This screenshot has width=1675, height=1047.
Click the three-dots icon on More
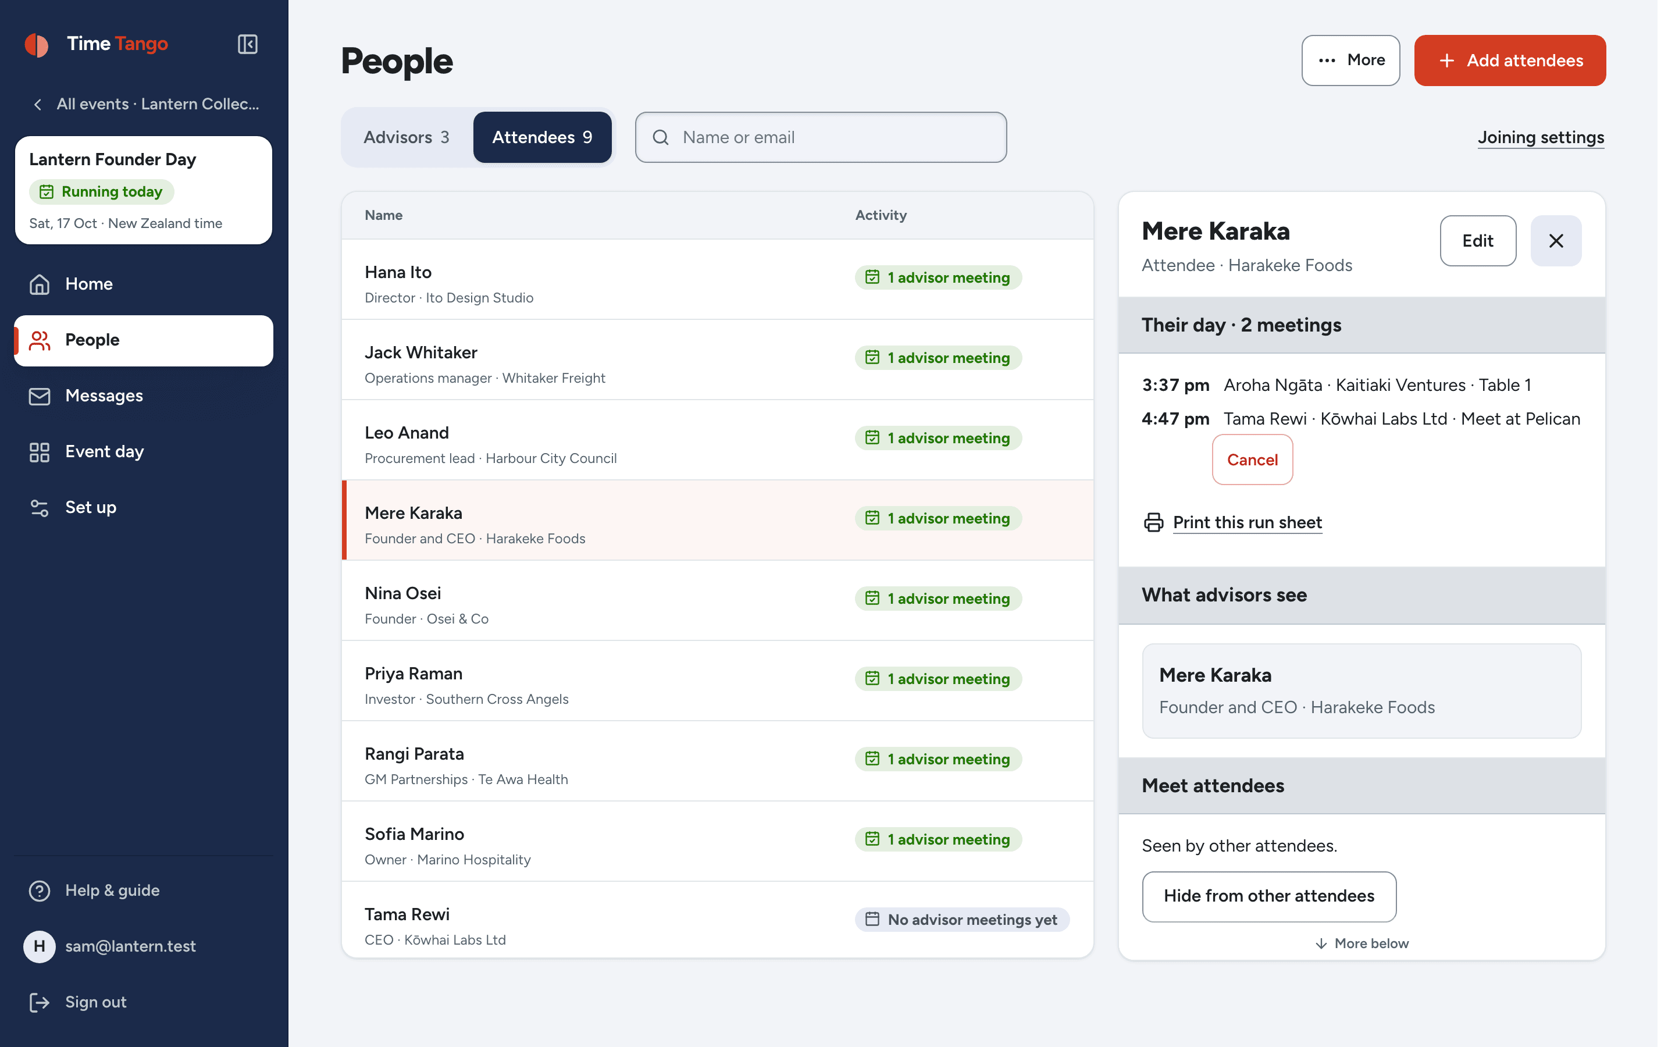(x=1327, y=60)
